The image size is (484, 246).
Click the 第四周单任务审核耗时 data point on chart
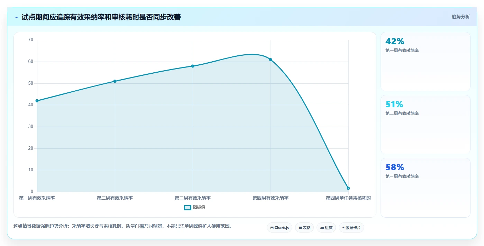348,188
